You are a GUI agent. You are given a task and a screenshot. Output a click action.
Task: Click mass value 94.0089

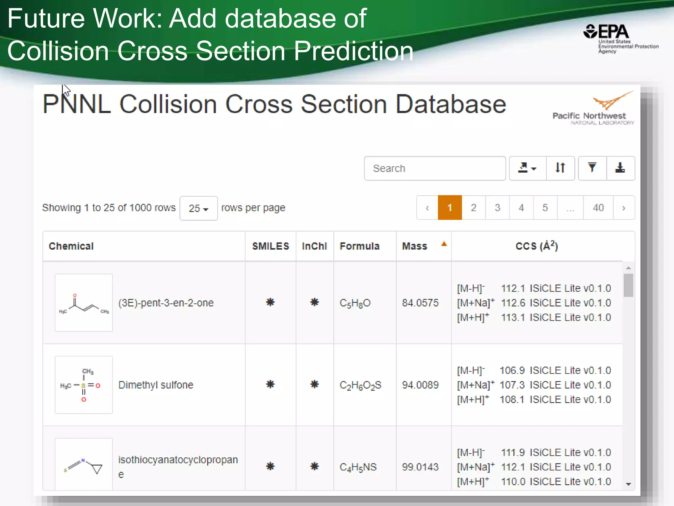pyautogui.click(x=420, y=385)
